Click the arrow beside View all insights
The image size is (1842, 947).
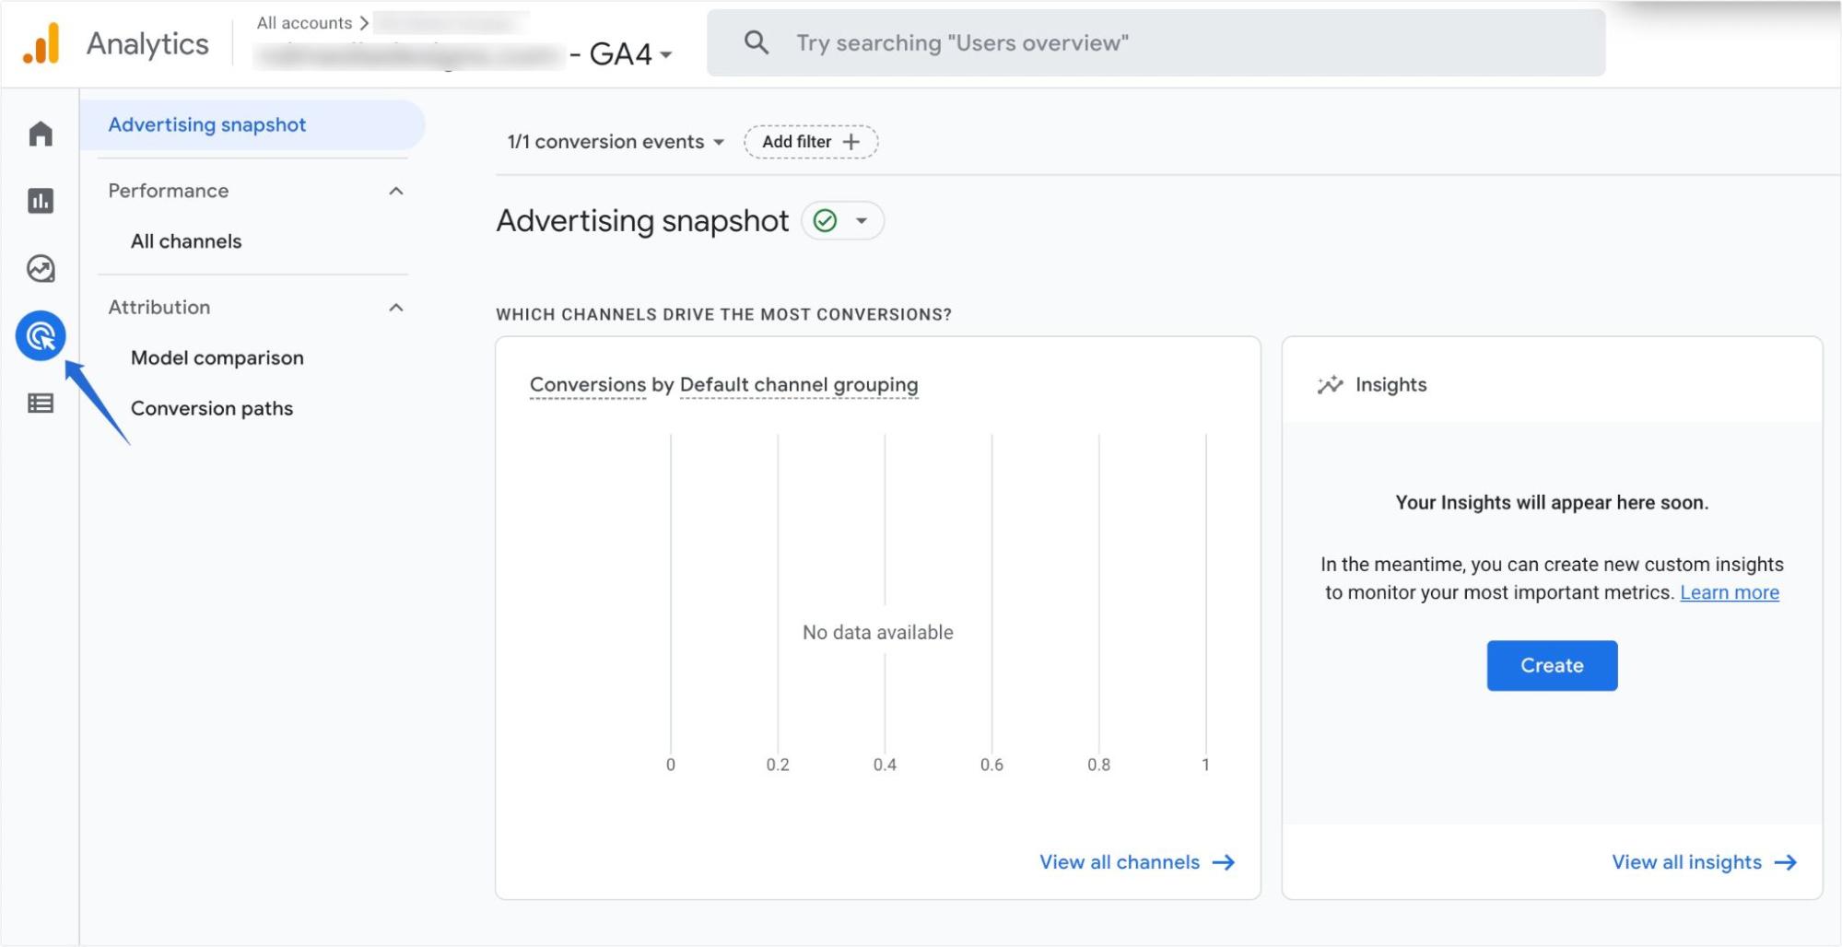click(x=1786, y=862)
